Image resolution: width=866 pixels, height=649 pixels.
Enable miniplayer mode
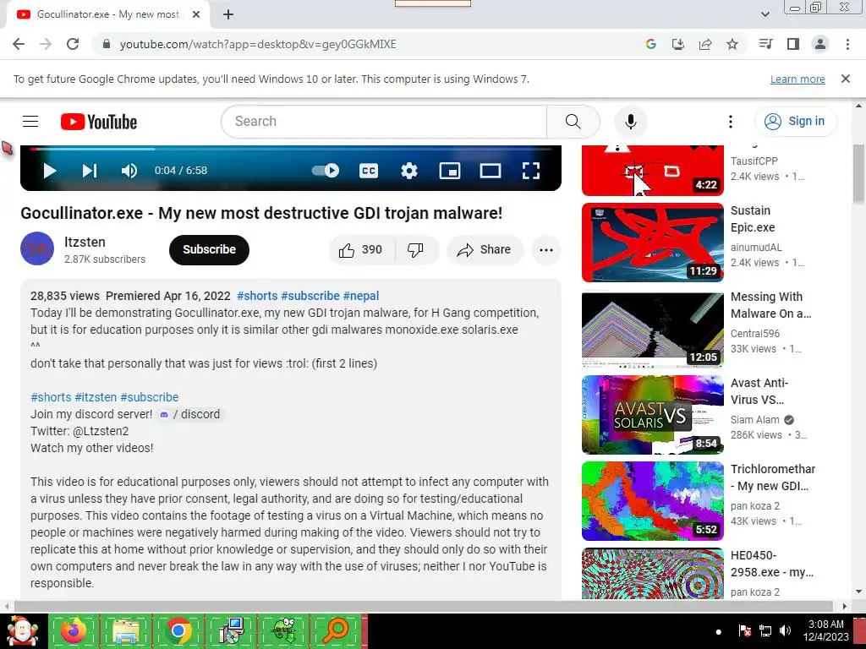[x=450, y=171]
